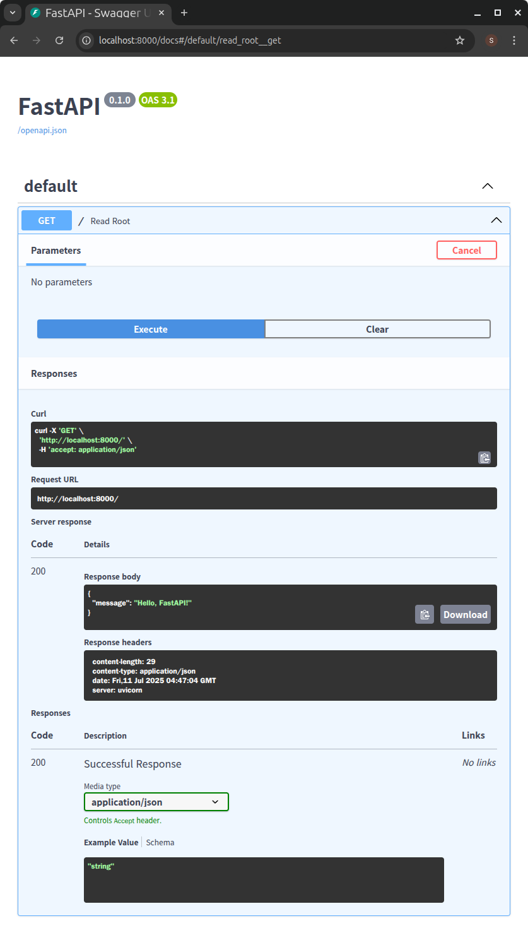528x940 pixels.
Task: Click the Request URL text box
Action: point(264,498)
